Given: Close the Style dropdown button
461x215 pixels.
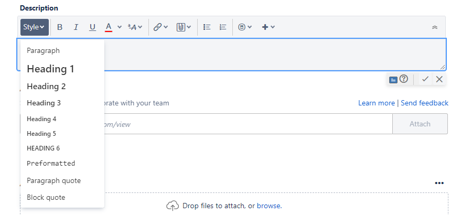Looking at the screenshot, I should click(x=35, y=27).
